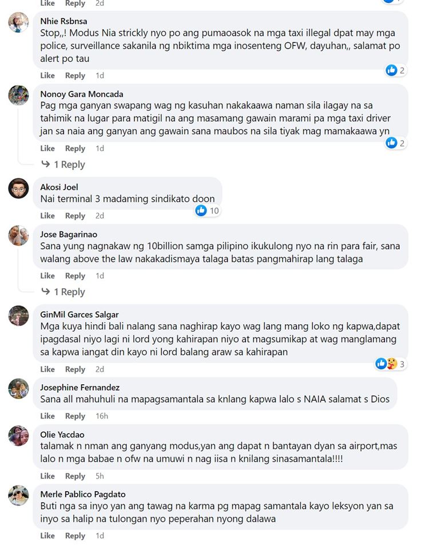Image resolution: width=429 pixels, height=546 pixels.
Task: Open Jose Bagarinao's profile picture
Action: click(x=18, y=236)
